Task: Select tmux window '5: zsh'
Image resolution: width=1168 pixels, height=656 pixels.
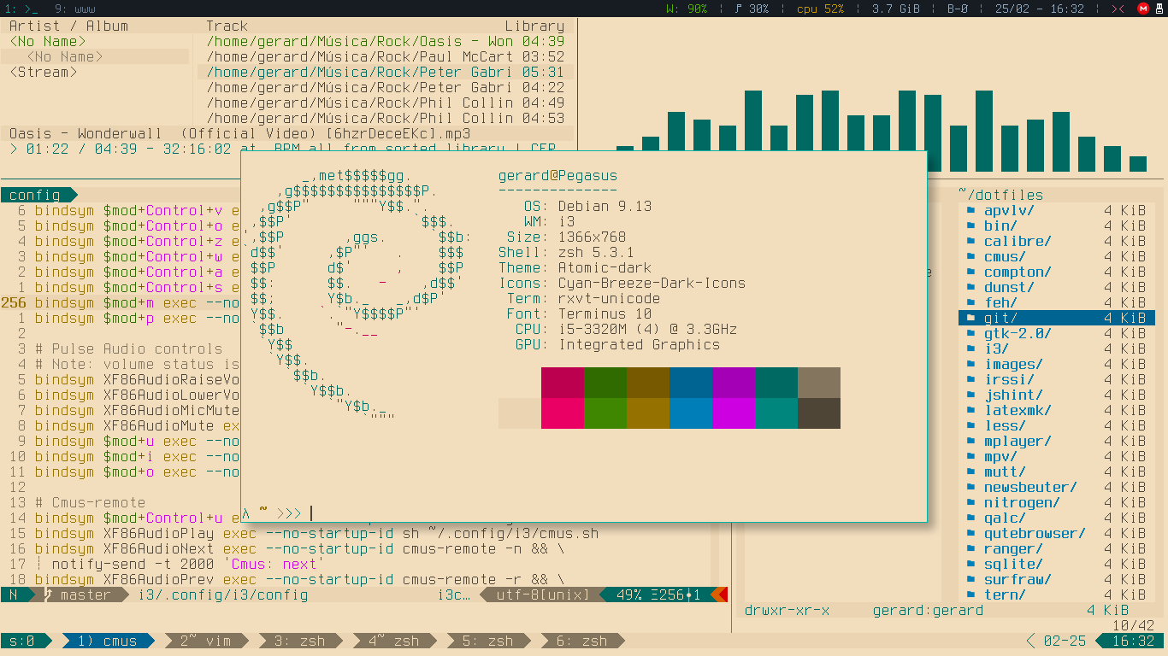Action: tap(487, 641)
